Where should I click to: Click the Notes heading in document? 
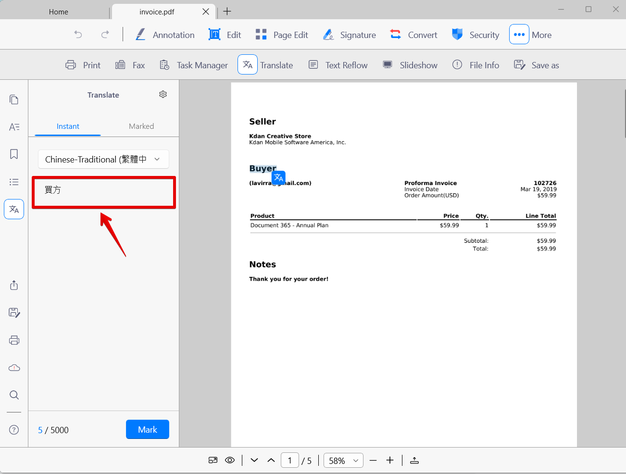pos(263,264)
